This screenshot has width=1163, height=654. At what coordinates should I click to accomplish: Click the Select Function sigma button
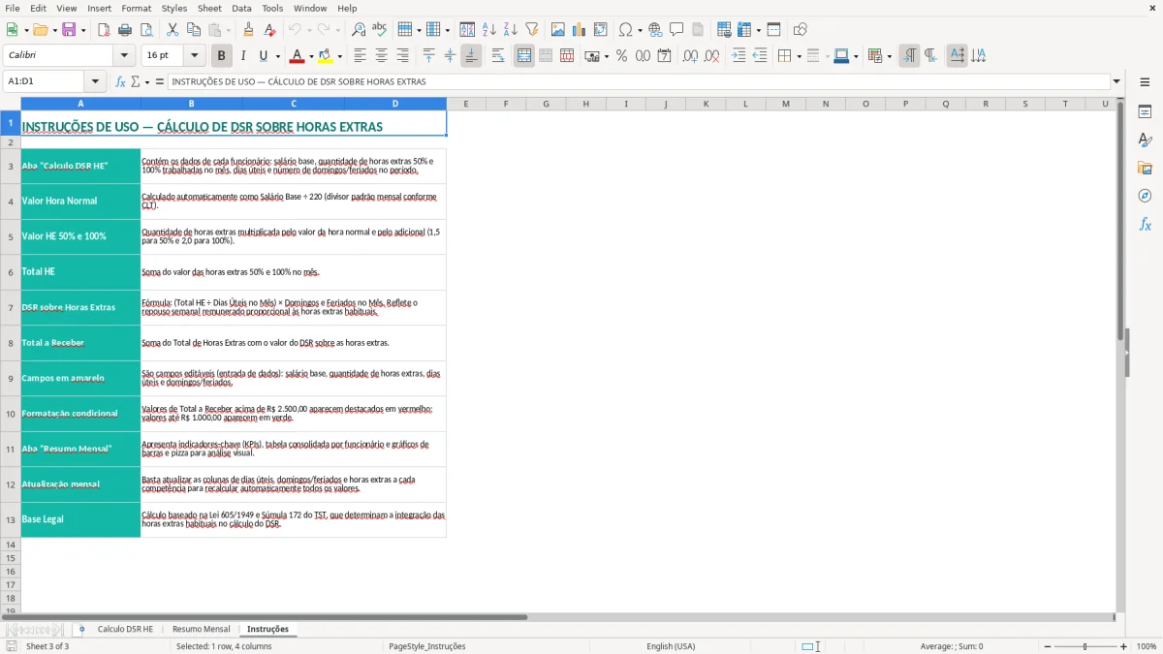pos(135,81)
